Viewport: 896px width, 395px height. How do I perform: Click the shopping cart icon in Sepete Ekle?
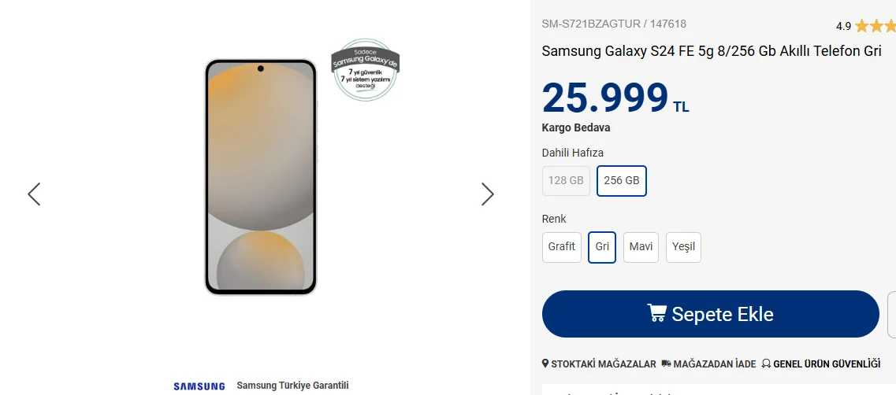click(656, 313)
